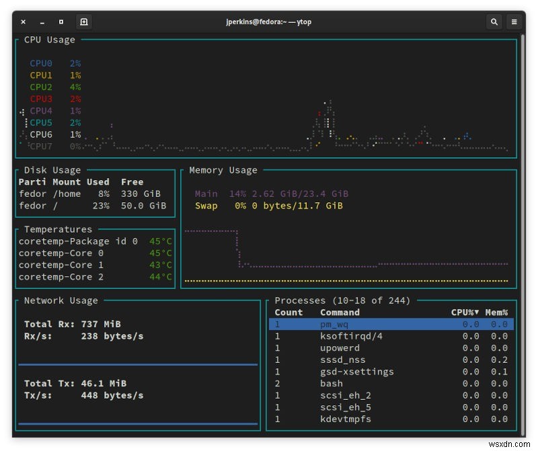Select the upowerd process row

click(x=340, y=348)
